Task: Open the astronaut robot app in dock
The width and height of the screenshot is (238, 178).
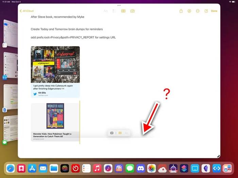Action: coord(173,168)
